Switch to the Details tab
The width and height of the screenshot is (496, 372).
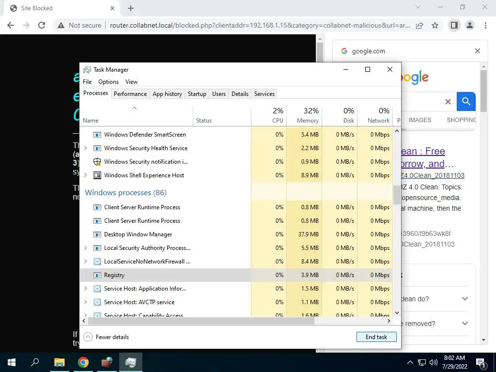[240, 94]
